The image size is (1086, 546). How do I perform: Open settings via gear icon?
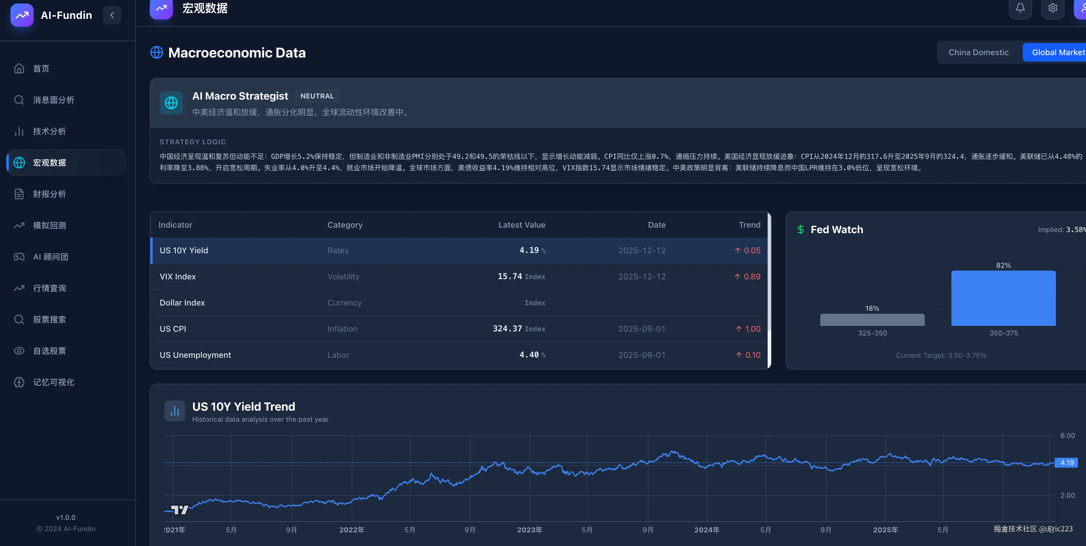pyautogui.click(x=1052, y=8)
